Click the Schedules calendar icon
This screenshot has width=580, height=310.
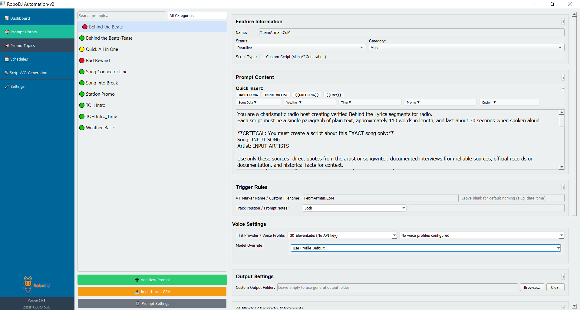pos(7,59)
